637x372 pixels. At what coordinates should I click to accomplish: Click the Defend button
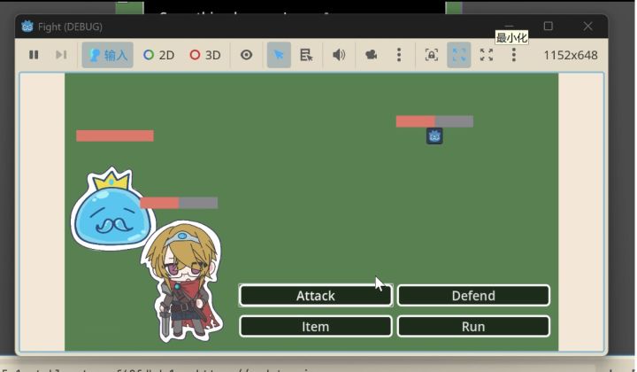point(473,296)
